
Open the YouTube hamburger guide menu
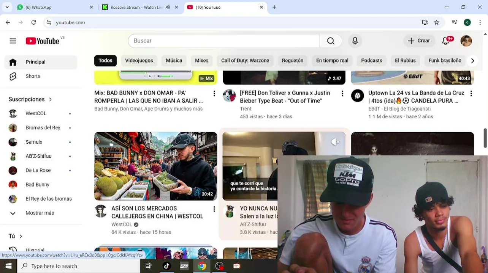[x=13, y=41]
